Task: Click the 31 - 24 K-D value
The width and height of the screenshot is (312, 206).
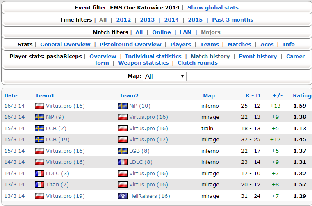Action: click(251, 196)
